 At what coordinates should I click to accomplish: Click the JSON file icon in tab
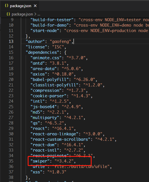pyautogui.click(x=7, y=5)
